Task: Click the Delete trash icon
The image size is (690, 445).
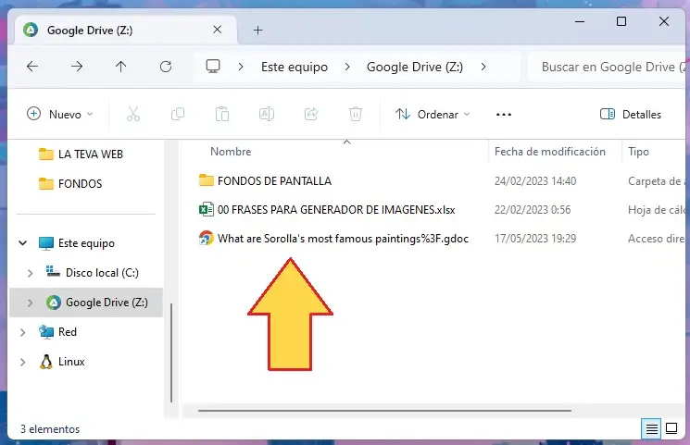Action: (x=356, y=115)
